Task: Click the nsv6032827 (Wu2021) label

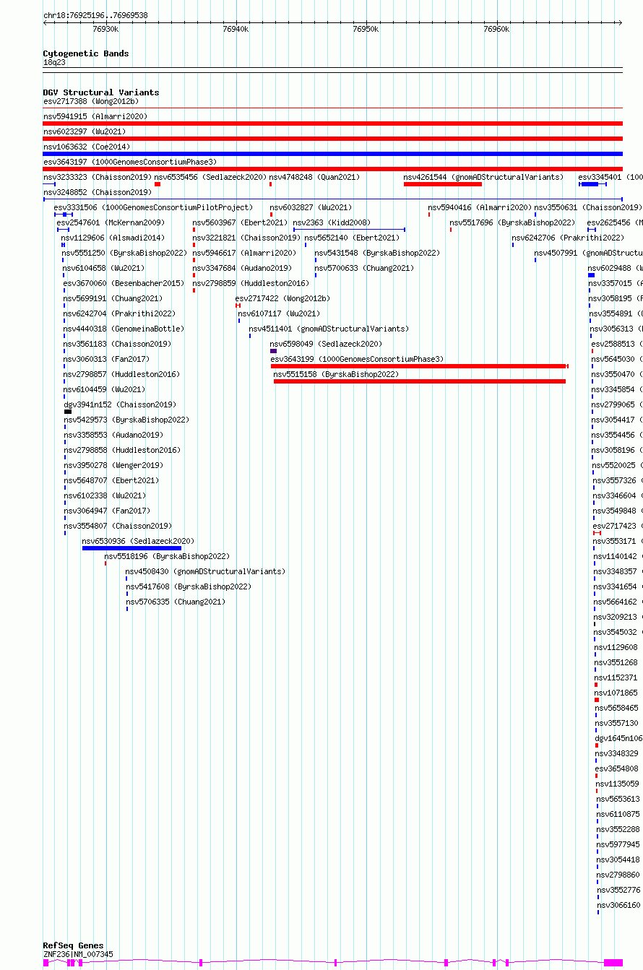Action: 311,207
